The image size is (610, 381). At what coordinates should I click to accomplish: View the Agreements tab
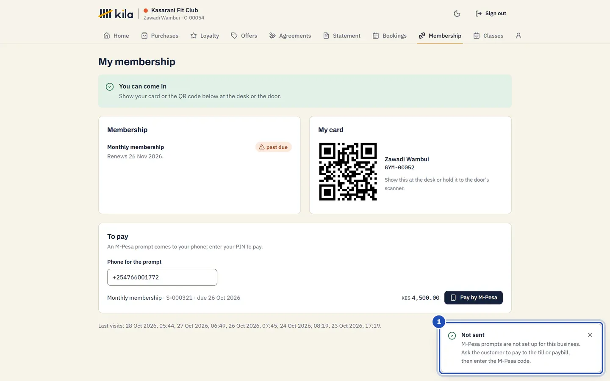click(x=290, y=36)
